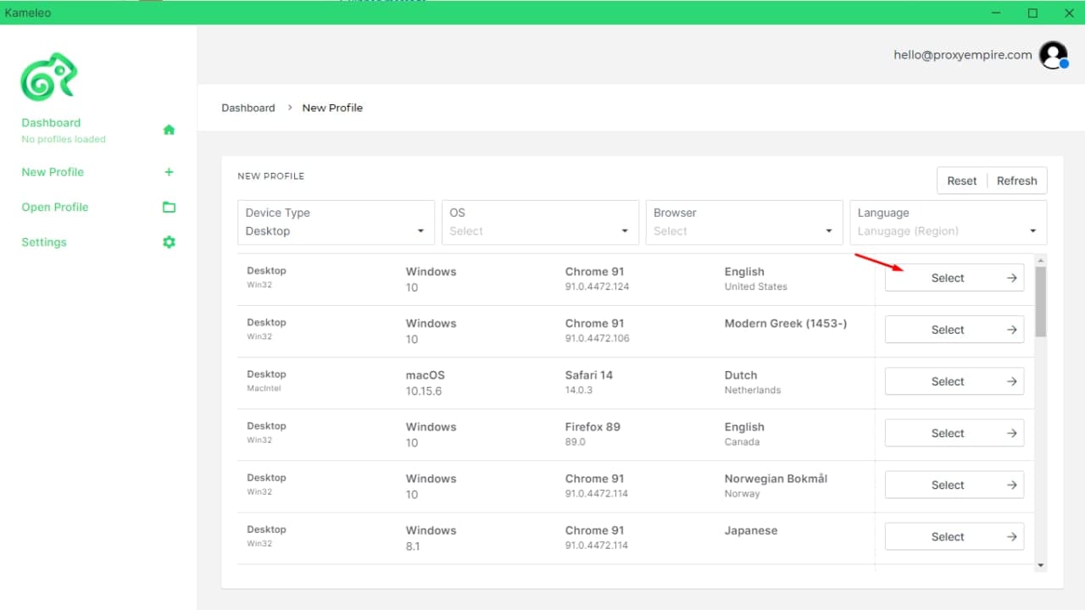Click the New Profile plus icon
1085x610 pixels.
pyautogui.click(x=169, y=172)
